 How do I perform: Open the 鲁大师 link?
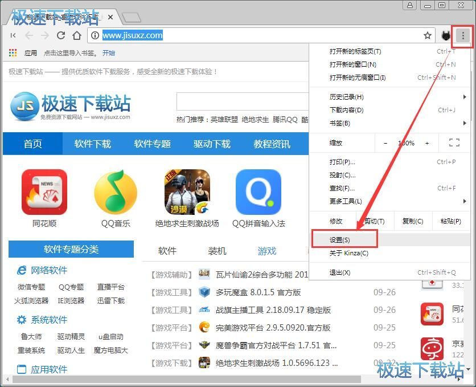click(31, 337)
